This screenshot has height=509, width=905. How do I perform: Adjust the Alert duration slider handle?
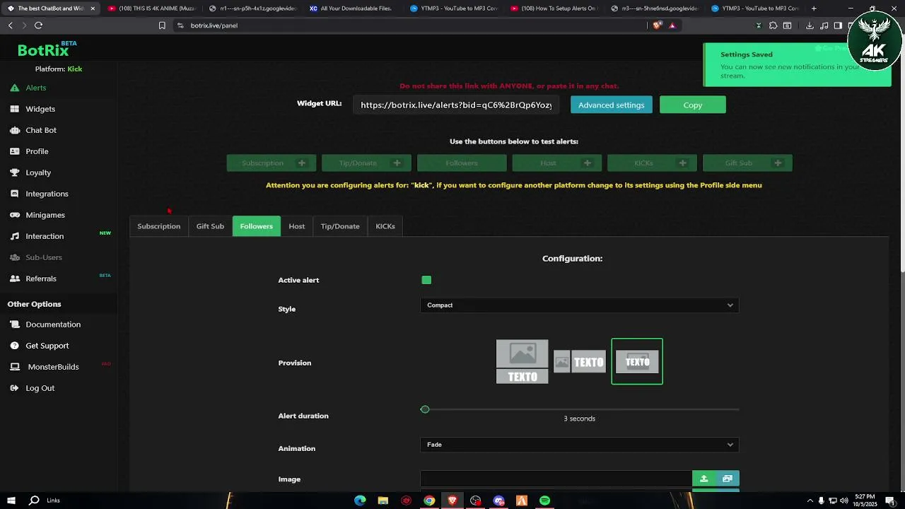[x=425, y=409]
